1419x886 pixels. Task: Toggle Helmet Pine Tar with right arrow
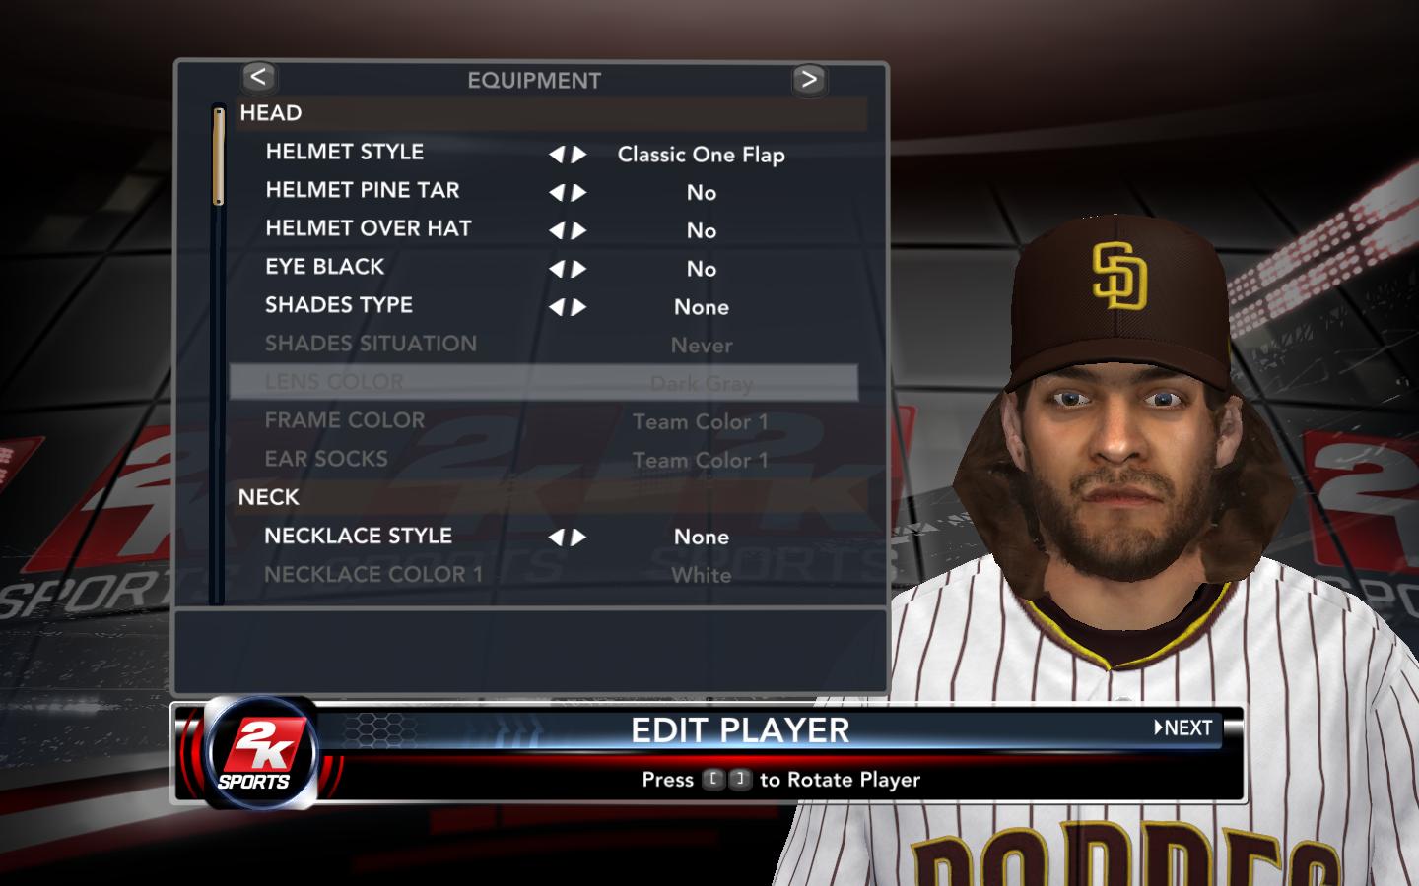tap(579, 193)
